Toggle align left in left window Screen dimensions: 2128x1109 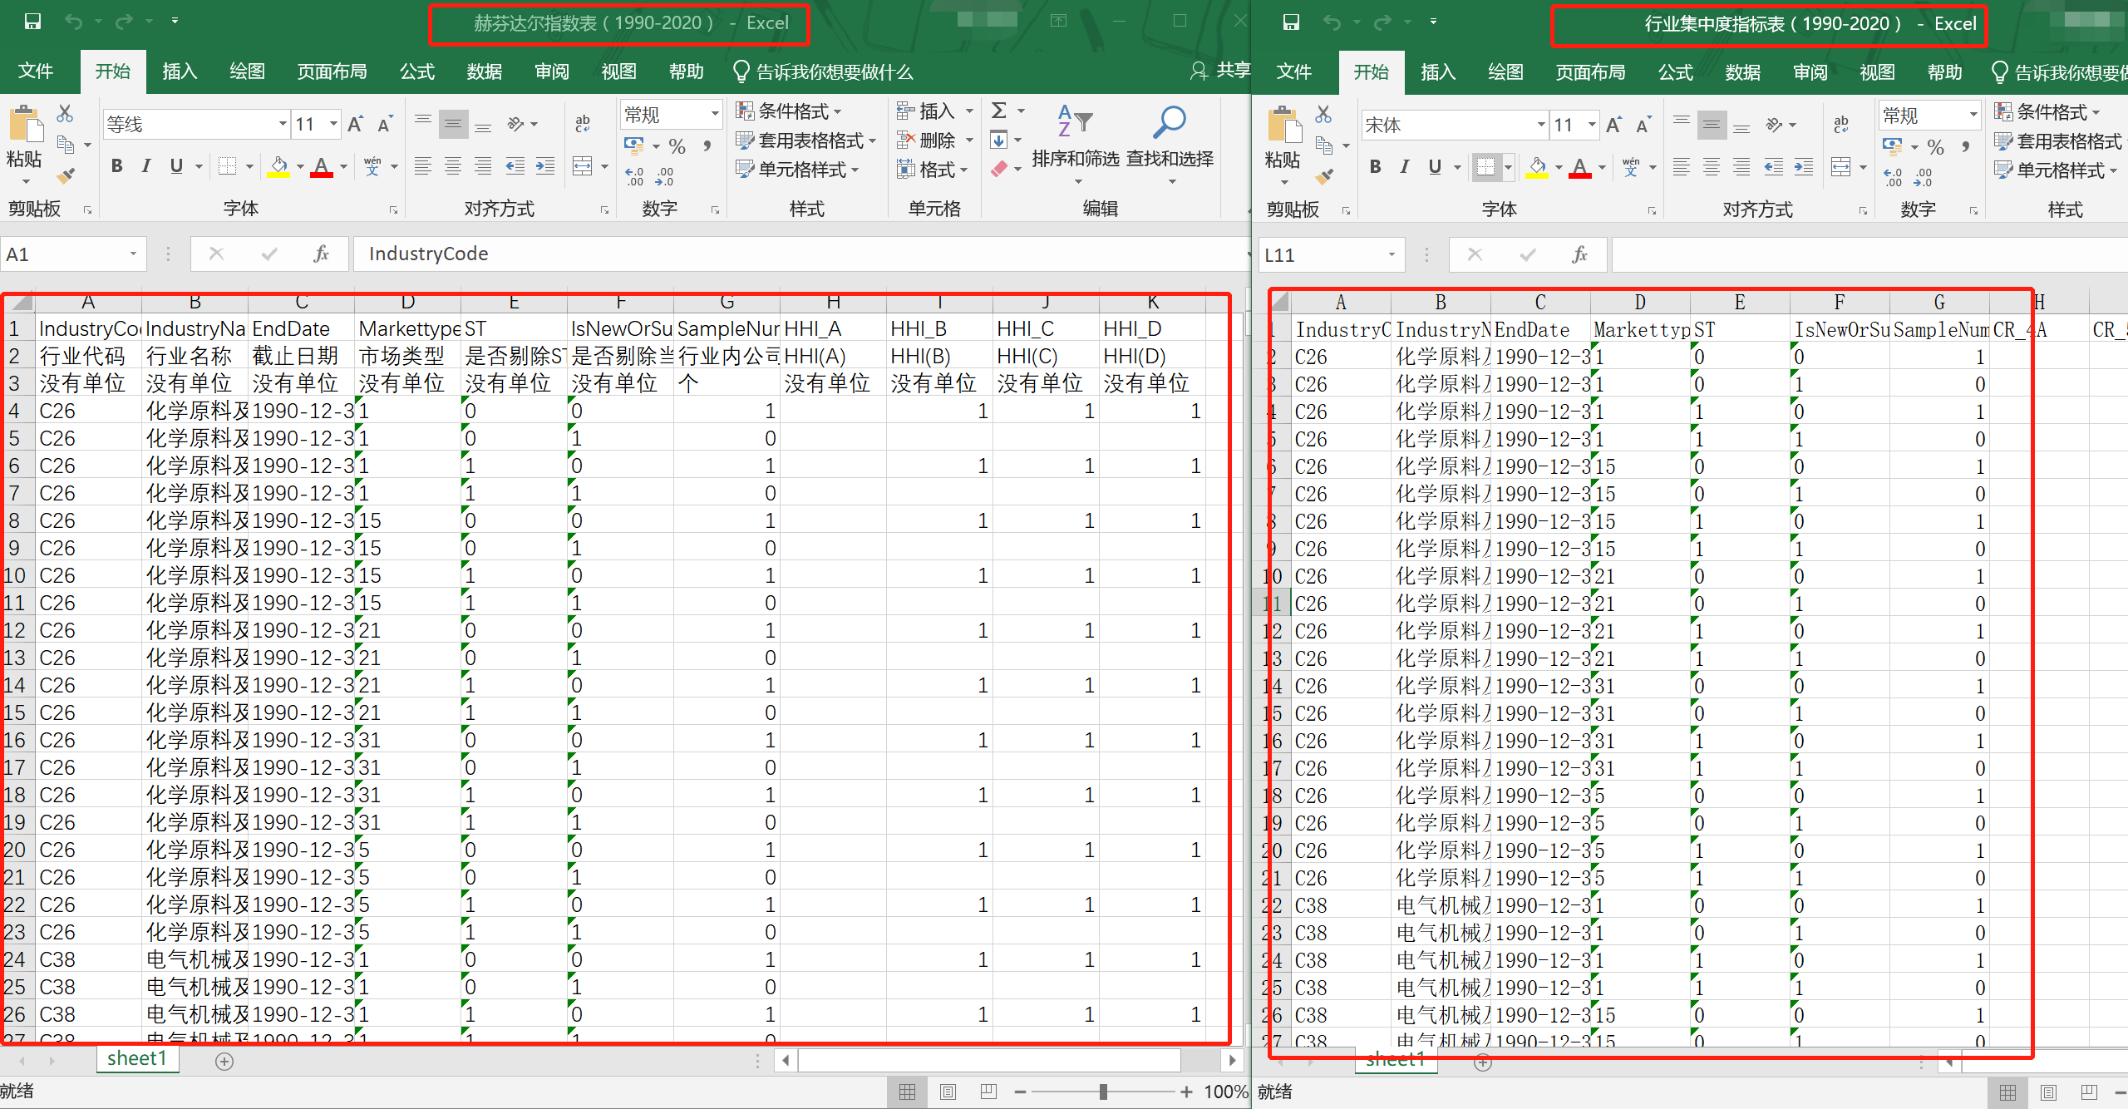(423, 166)
